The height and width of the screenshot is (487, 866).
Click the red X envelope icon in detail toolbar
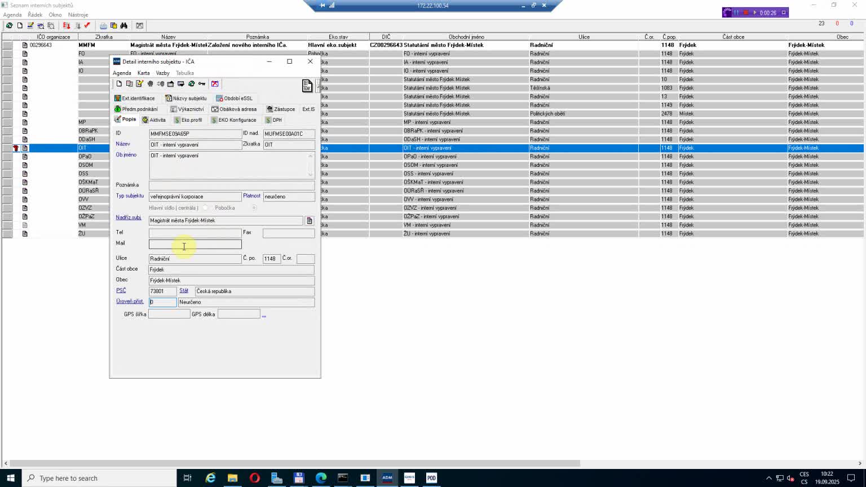215,84
